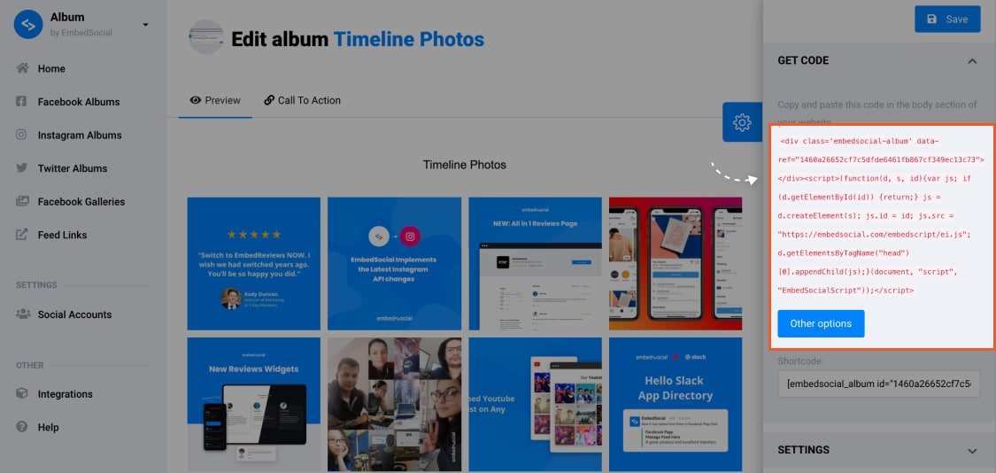This screenshot has height=473, width=996.
Task: Open Social Accounts settings
Action: click(74, 314)
